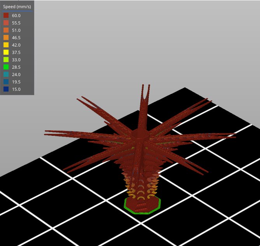
Task: Click the "Speed (mm/s)" legend title
Action: pos(17,7)
